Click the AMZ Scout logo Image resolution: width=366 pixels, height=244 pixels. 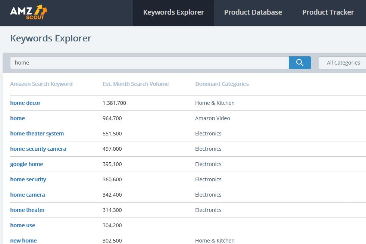coord(28,12)
